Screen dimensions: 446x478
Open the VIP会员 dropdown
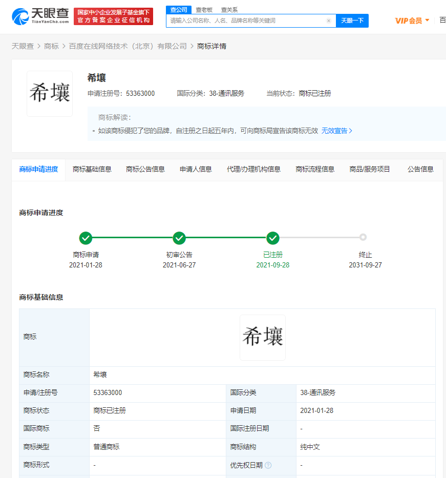tap(412, 20)
